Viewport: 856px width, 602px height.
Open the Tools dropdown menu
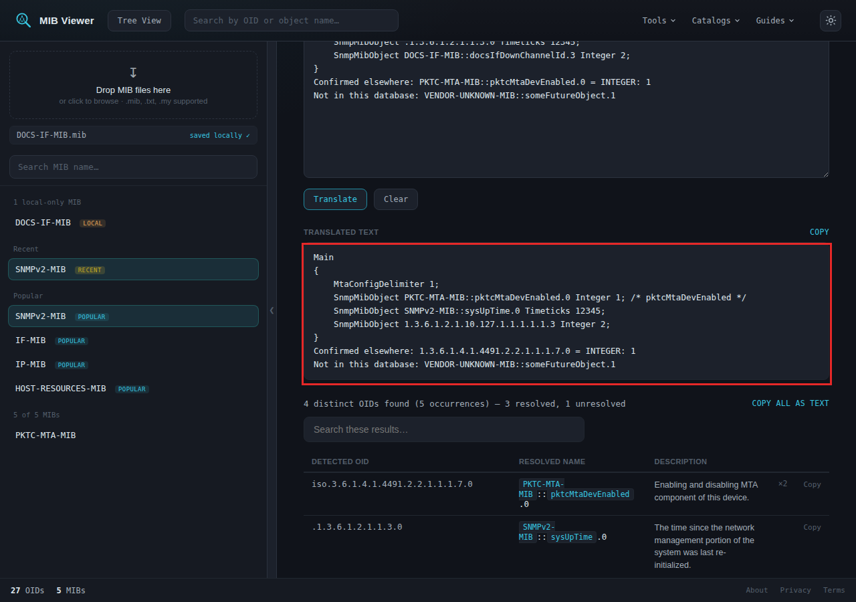click(x=659, y=21)
